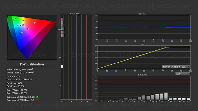Click the blue target point on CIE chart
This screenshot has height=111, width=198.
click(22, 33)
